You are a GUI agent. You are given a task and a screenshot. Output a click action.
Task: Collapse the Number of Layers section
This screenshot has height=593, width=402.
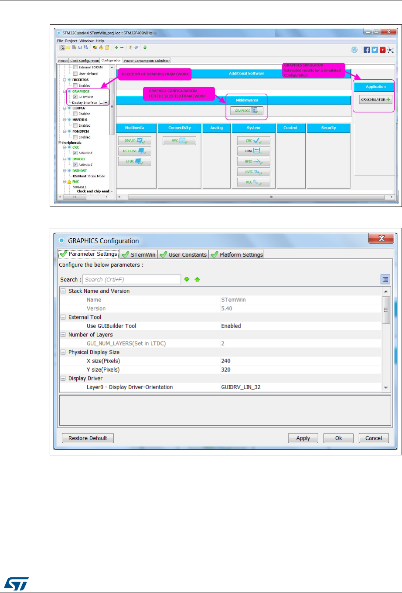pos(63,335)
